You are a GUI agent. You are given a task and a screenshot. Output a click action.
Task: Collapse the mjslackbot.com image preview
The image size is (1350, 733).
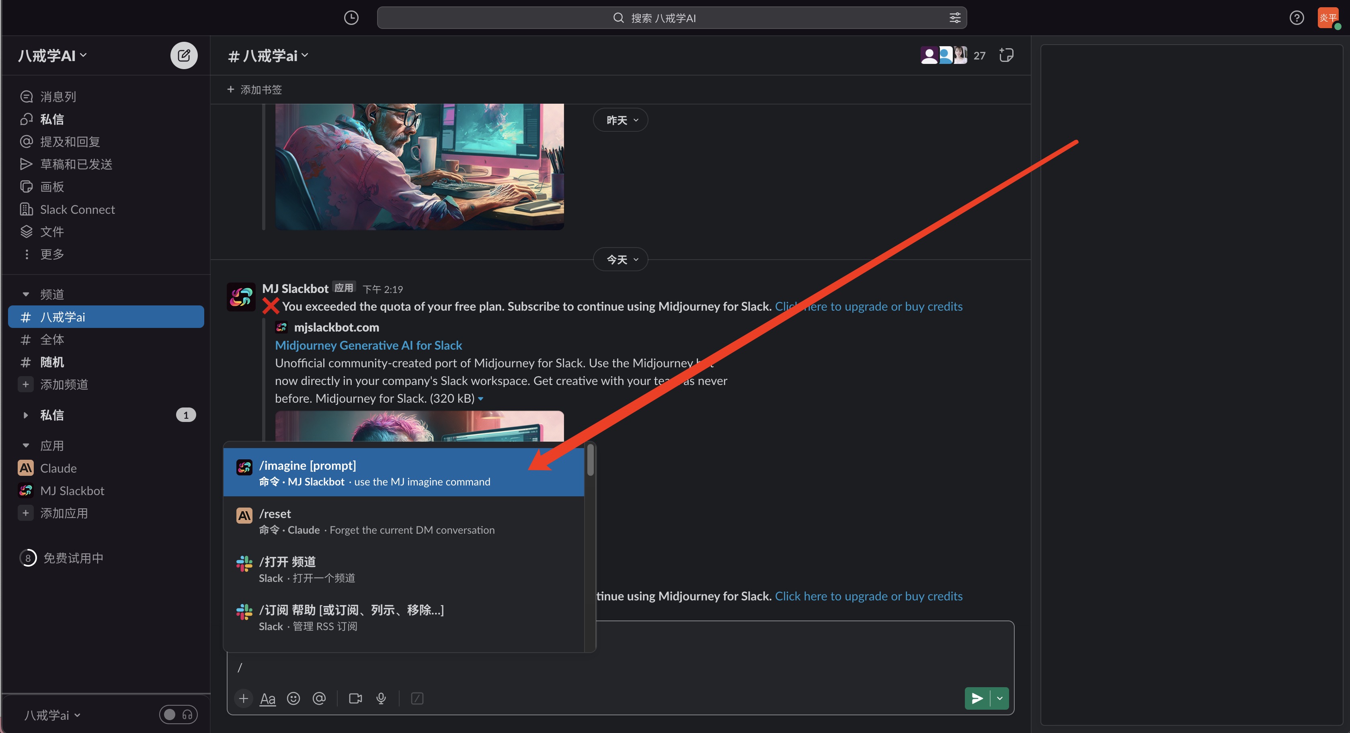pos(480,399)
